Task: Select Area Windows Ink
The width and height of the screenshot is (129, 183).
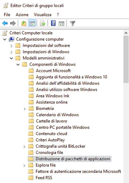Action: click(x=53, y=96)
